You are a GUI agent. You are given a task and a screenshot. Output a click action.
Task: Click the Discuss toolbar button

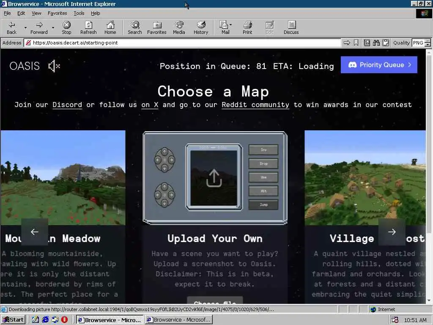point(291,28)
